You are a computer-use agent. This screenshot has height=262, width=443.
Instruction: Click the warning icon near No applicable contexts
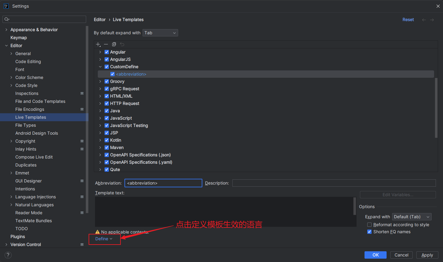tap(97, 232)
